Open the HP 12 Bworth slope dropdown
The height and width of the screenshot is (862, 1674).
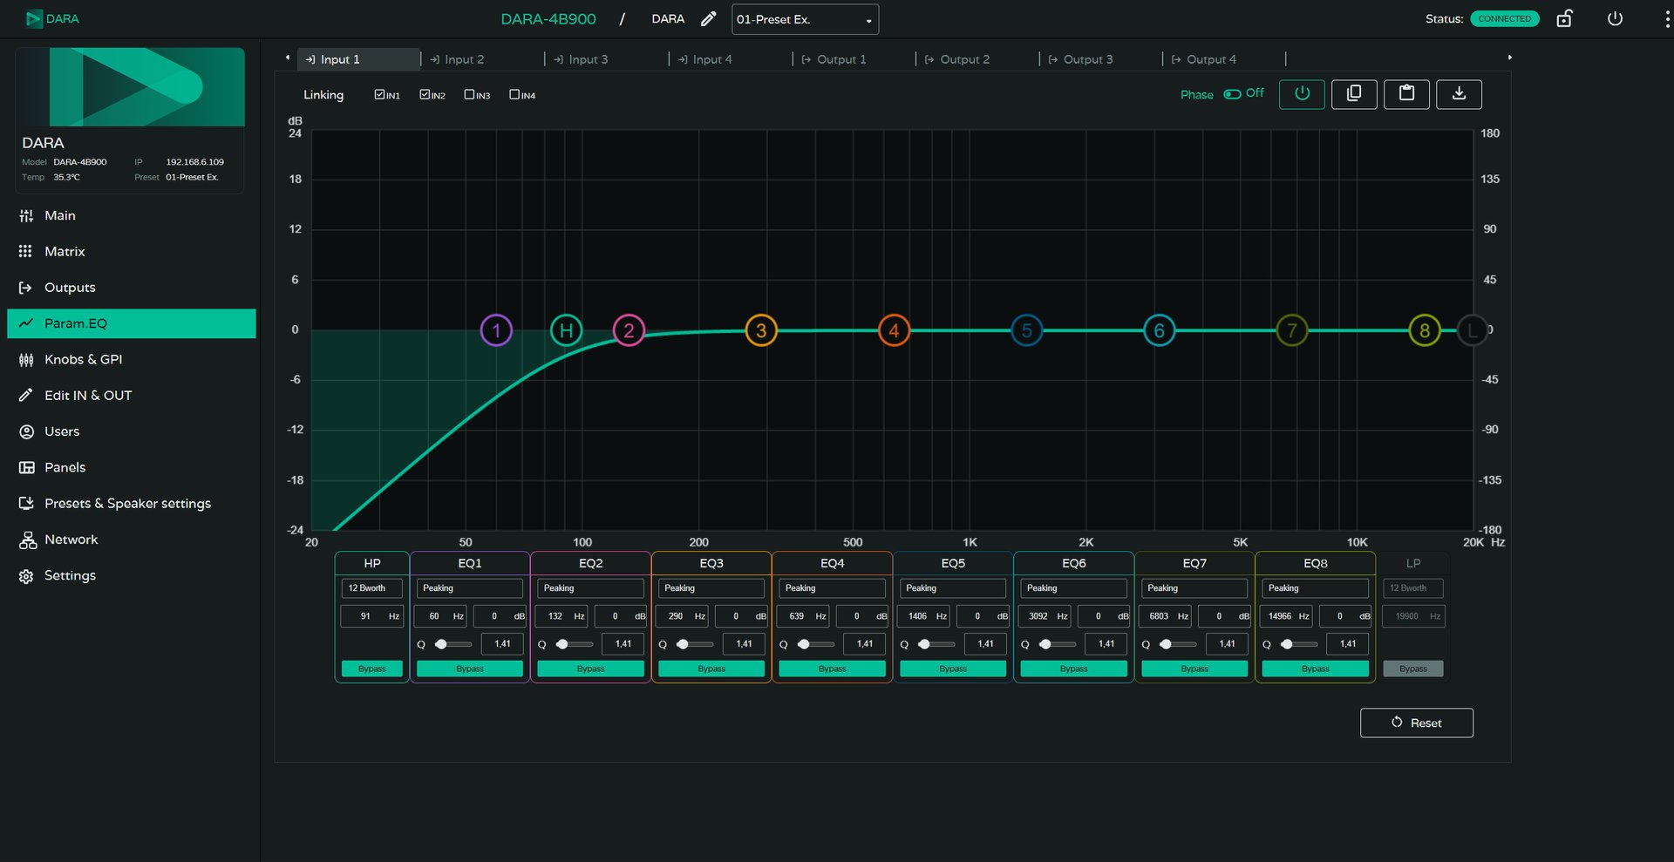(x=371, y=588)
